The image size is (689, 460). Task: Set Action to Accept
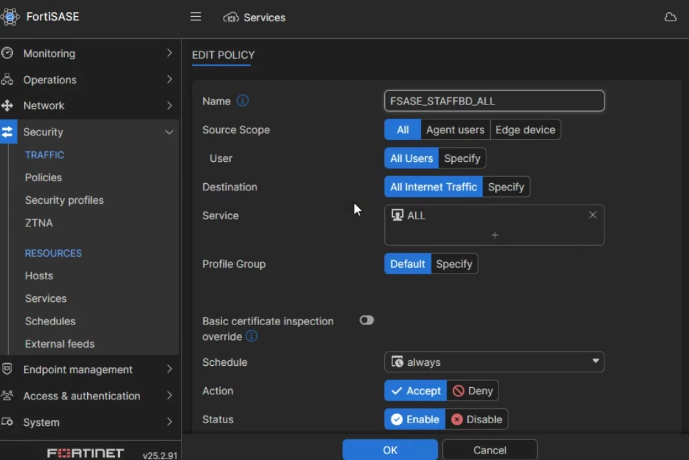[x=415, y=391]
